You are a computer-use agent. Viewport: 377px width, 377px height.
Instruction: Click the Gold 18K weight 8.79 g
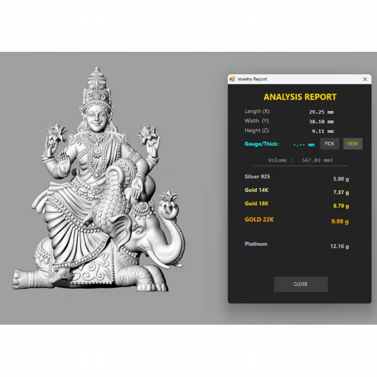pos(341,206)
